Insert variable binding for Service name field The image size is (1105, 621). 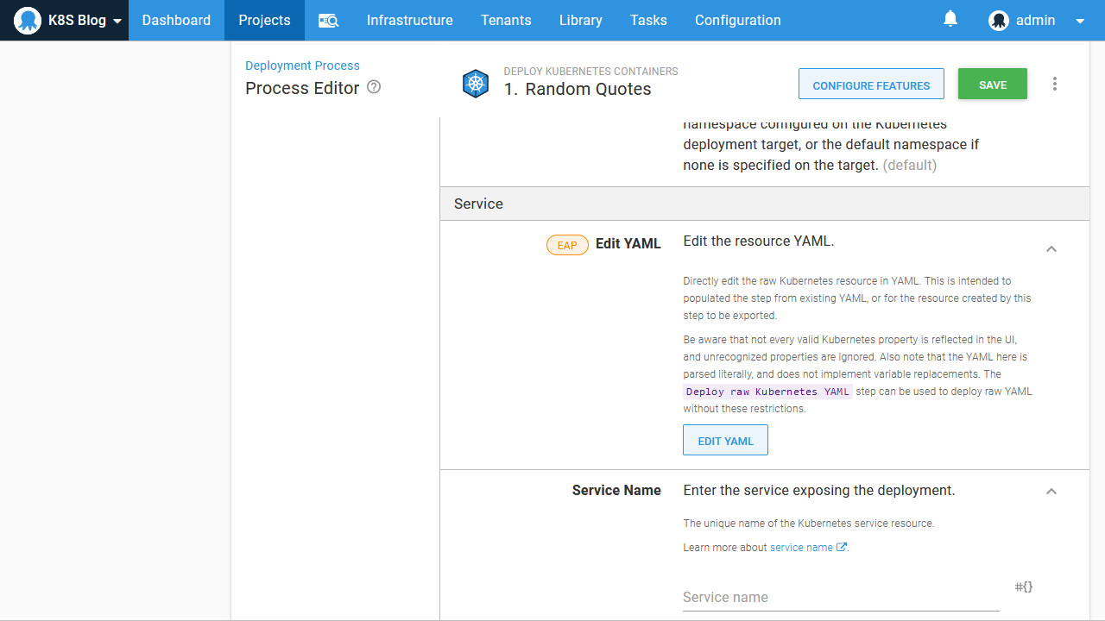[x=1024, y=587]
